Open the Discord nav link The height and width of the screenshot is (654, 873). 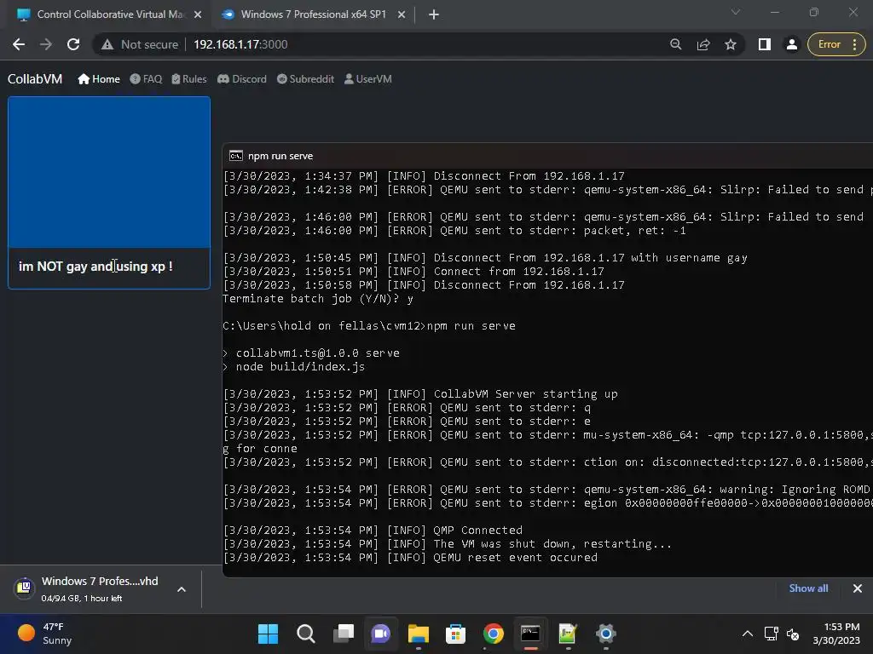(241, 79)
